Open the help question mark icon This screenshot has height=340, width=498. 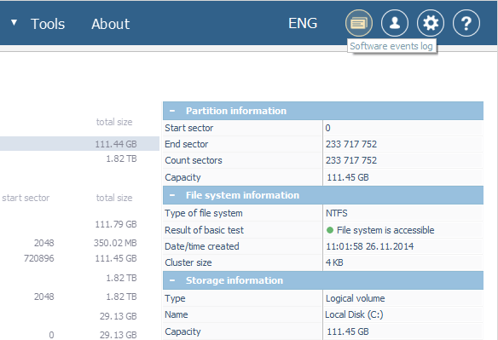(466, 23)
